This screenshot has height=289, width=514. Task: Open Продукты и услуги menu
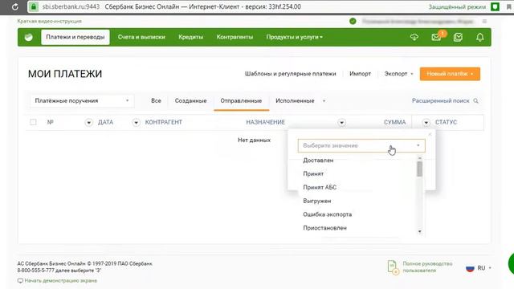(x=295, y=37)
